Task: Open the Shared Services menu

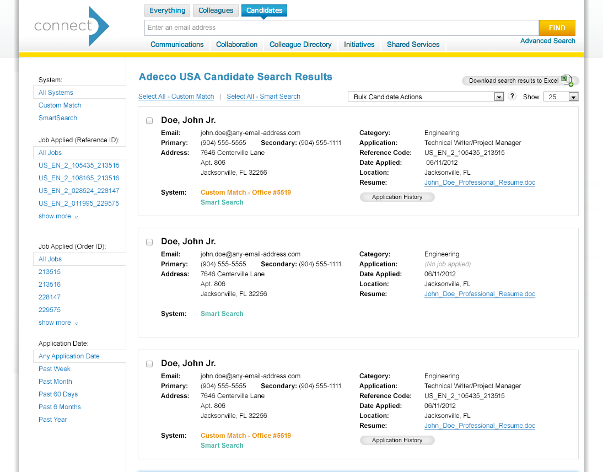Action: pyautogui.click(x=413, y=45)
